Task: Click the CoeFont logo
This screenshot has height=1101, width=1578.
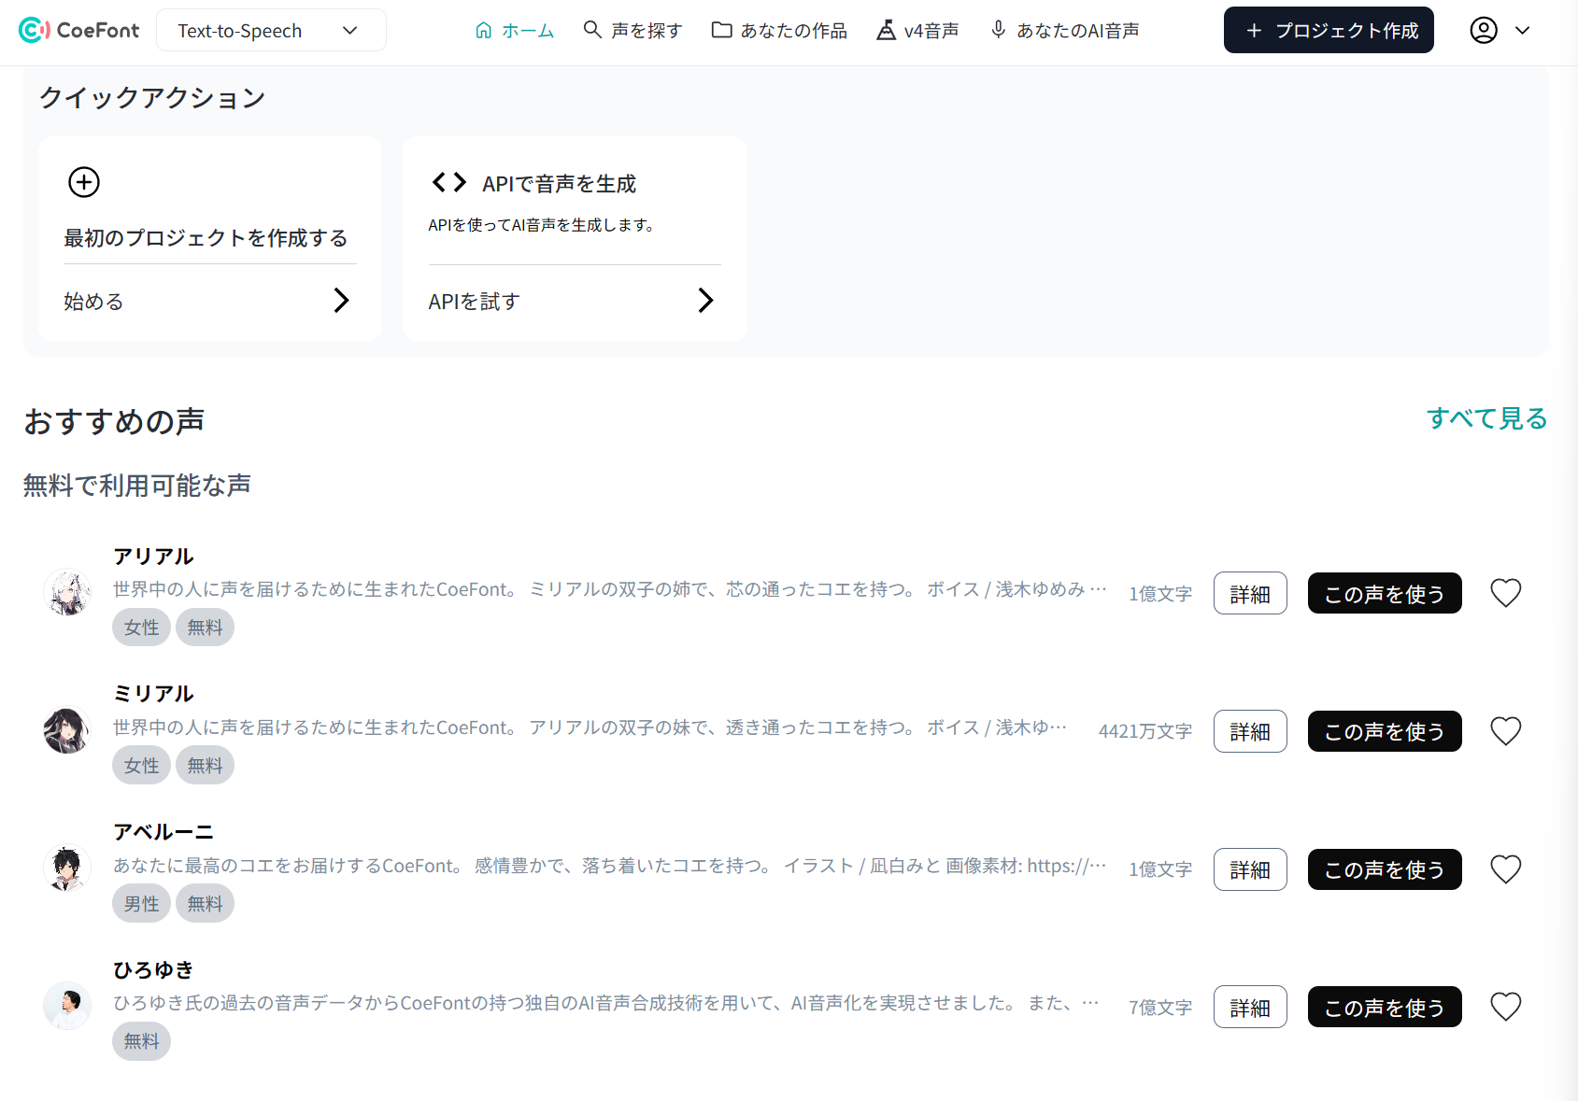Action: coord(78,31)
